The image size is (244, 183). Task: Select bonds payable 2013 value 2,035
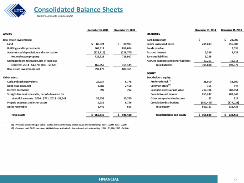click(235, 48)
